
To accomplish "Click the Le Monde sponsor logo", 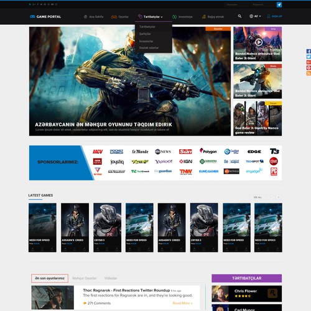I will tap(140, 152).
